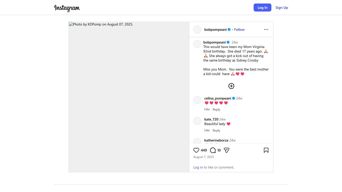The width and height of the screenshot is (342, 192).
Task: Click the heart like icon
Action: (x=196, y=150)
